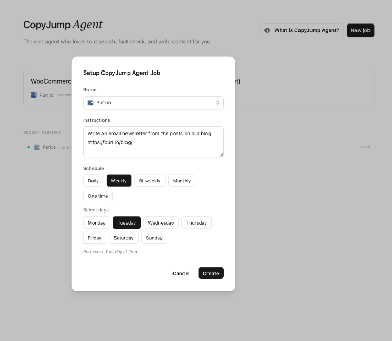The image size is (392, 341).
Task: Click the Create button
Action: (211, 273)
